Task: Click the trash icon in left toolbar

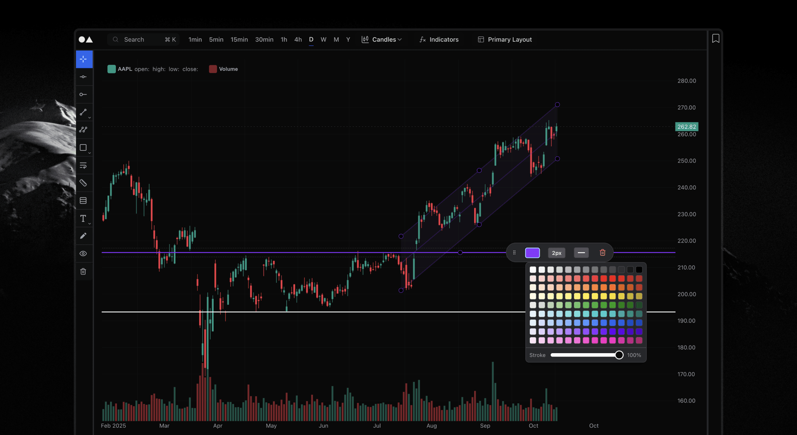Action: (x=83, y=272)
